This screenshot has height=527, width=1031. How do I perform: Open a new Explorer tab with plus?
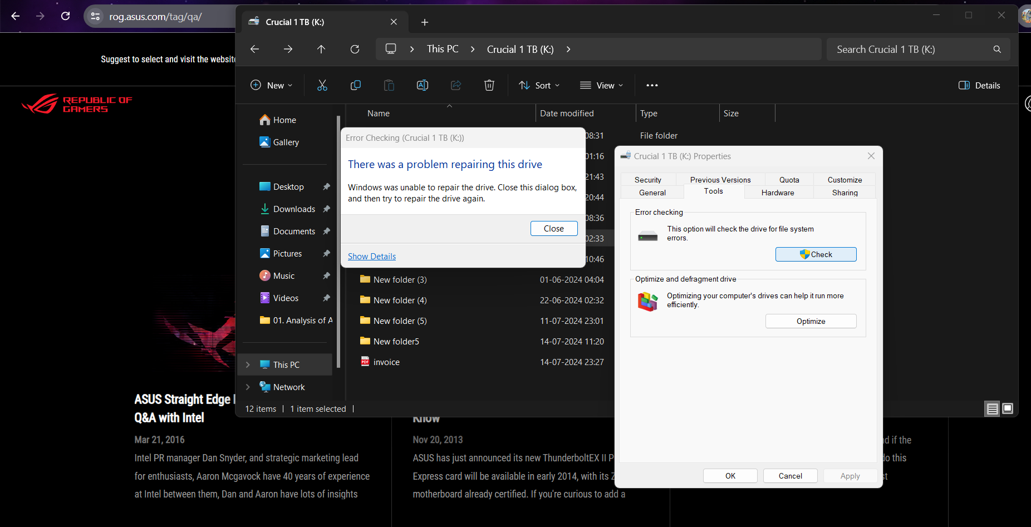coord(425,22)
